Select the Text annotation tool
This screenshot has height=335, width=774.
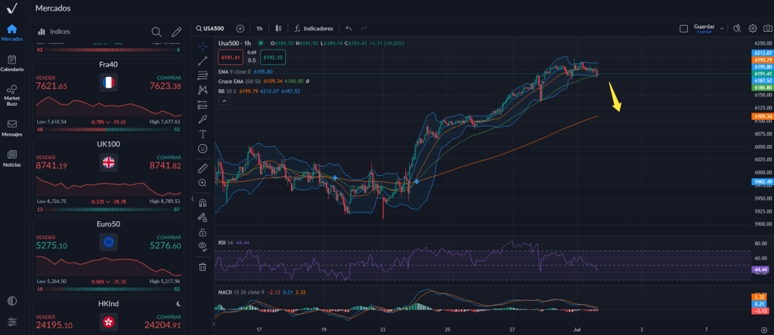pos(203,134)
